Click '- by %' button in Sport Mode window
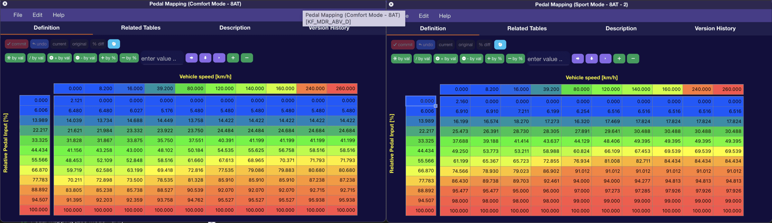Viewport: 772px width, 223px height. pyautogui.click(x=515, y=59)
